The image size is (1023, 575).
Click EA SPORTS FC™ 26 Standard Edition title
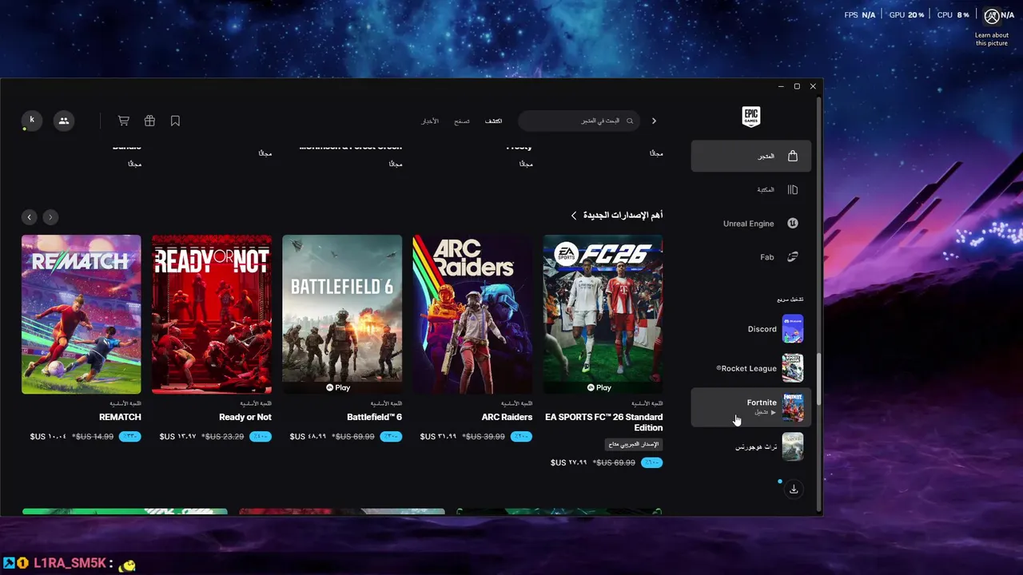tap(604, 422)
